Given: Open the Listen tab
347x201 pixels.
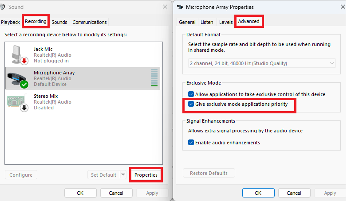Looking at the screenshot, I should pyautogui.click(x=207, y=22).
